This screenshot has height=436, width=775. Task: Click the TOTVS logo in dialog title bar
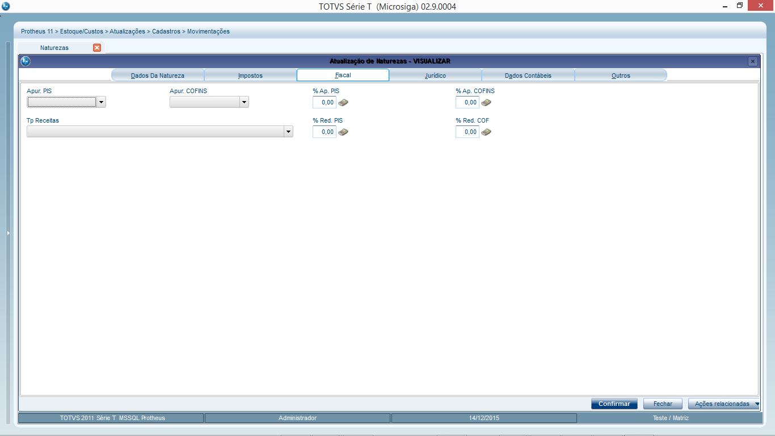[25, 61]
